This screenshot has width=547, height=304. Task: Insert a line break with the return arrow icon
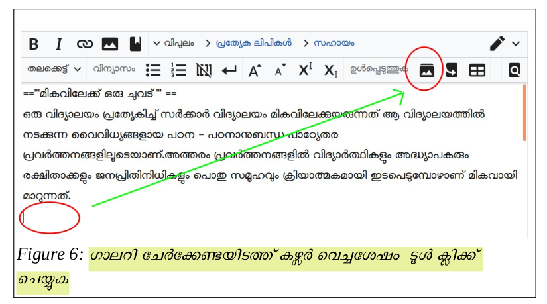[229, 70]
